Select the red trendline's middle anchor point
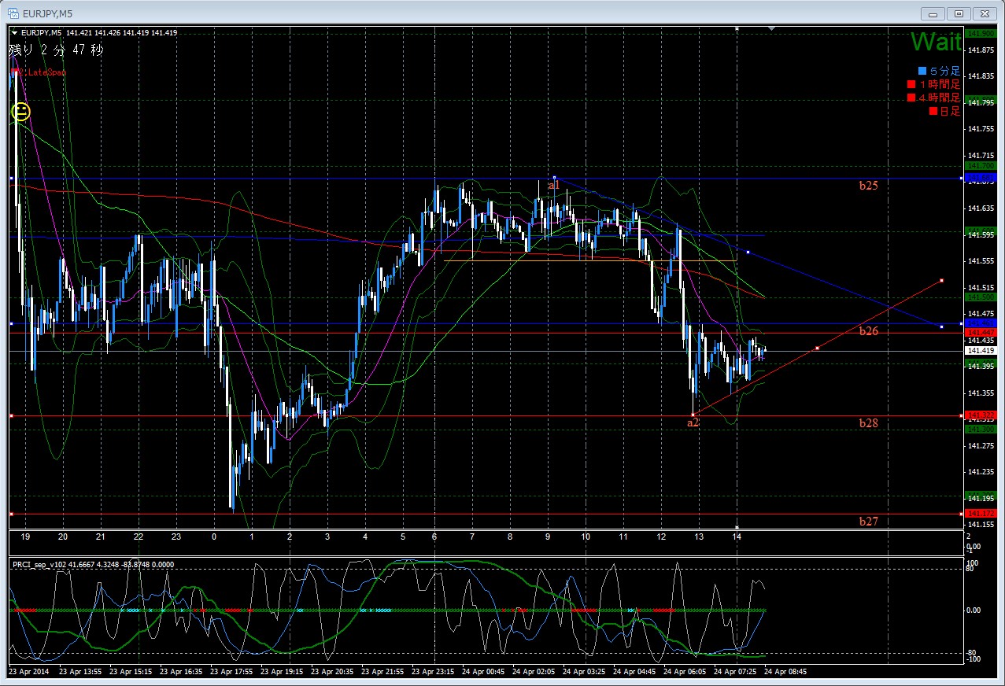Screen dimensions: 1005x686 click(x=817, y=348)
